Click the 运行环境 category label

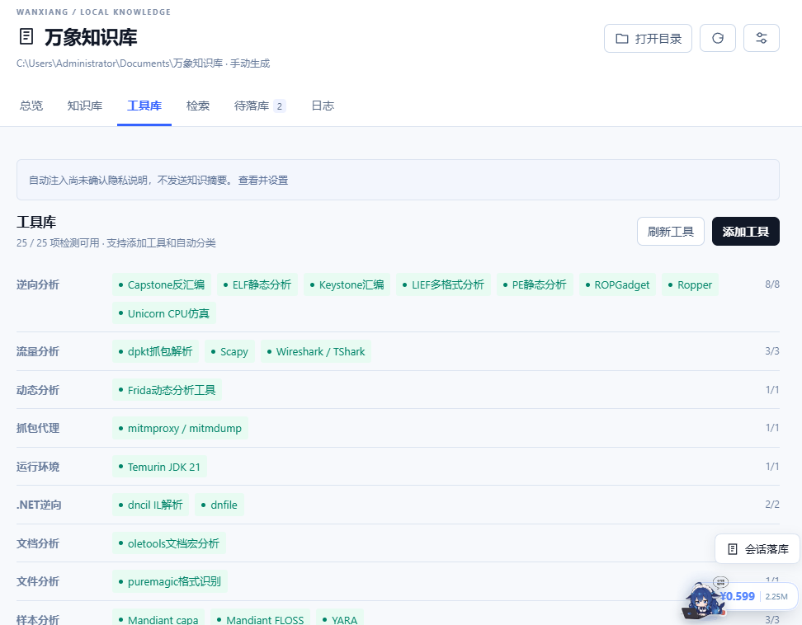(x=38, y=467)
